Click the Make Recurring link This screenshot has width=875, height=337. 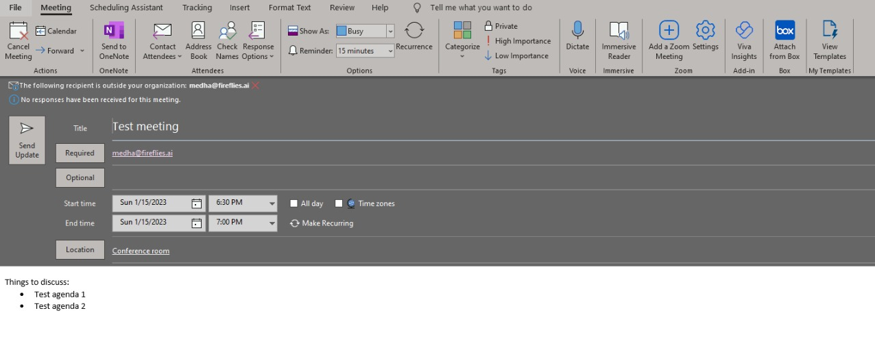point(322,223)
